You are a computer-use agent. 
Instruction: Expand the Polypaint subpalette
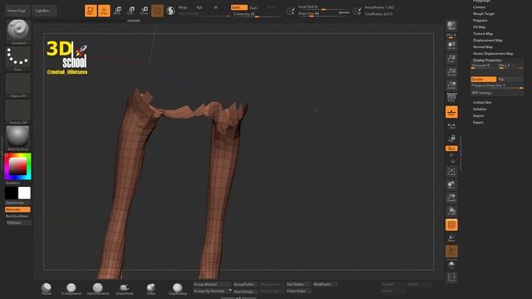(x=480, y=20)
